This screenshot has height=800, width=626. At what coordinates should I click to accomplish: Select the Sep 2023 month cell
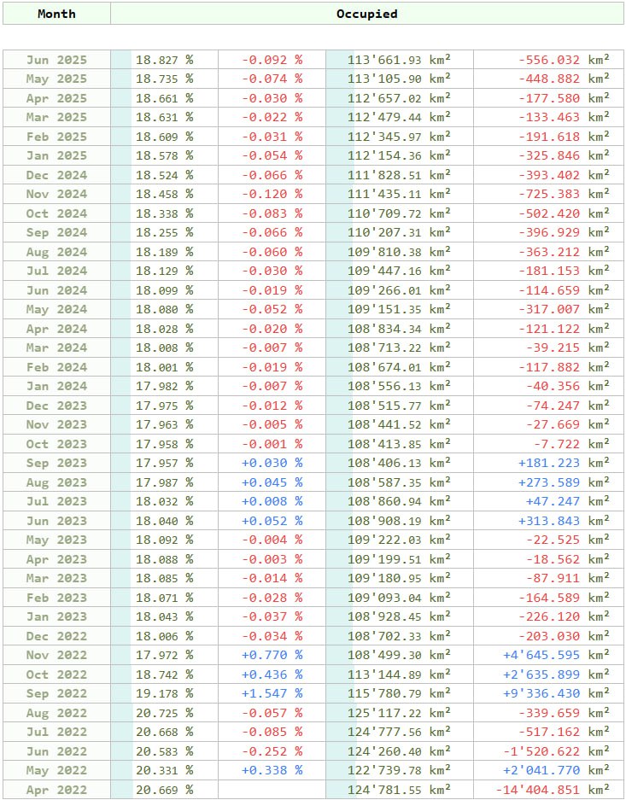pos(56,464)
